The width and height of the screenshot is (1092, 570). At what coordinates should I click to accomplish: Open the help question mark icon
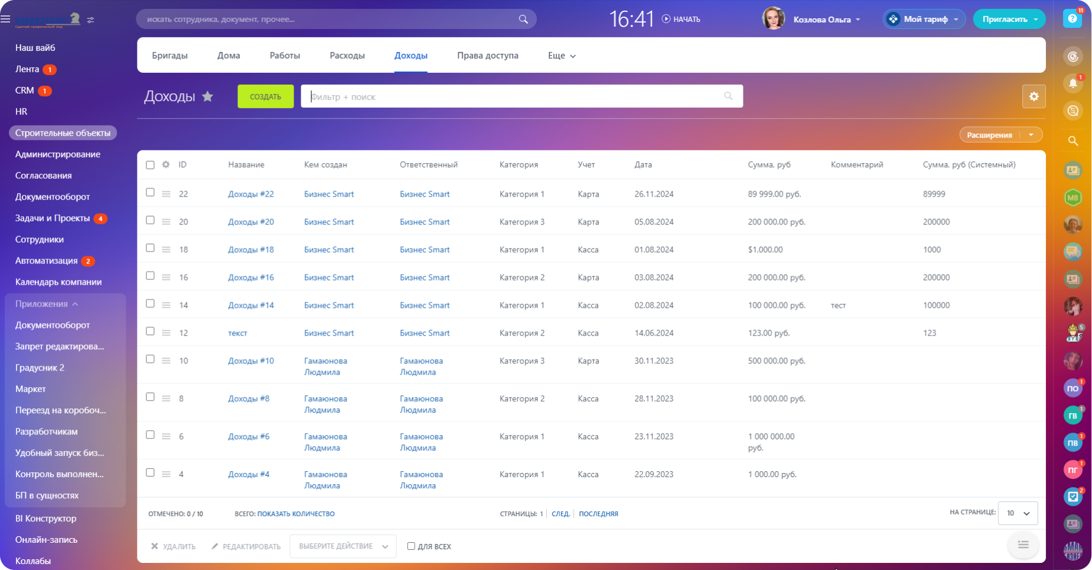pos(1072,19)
